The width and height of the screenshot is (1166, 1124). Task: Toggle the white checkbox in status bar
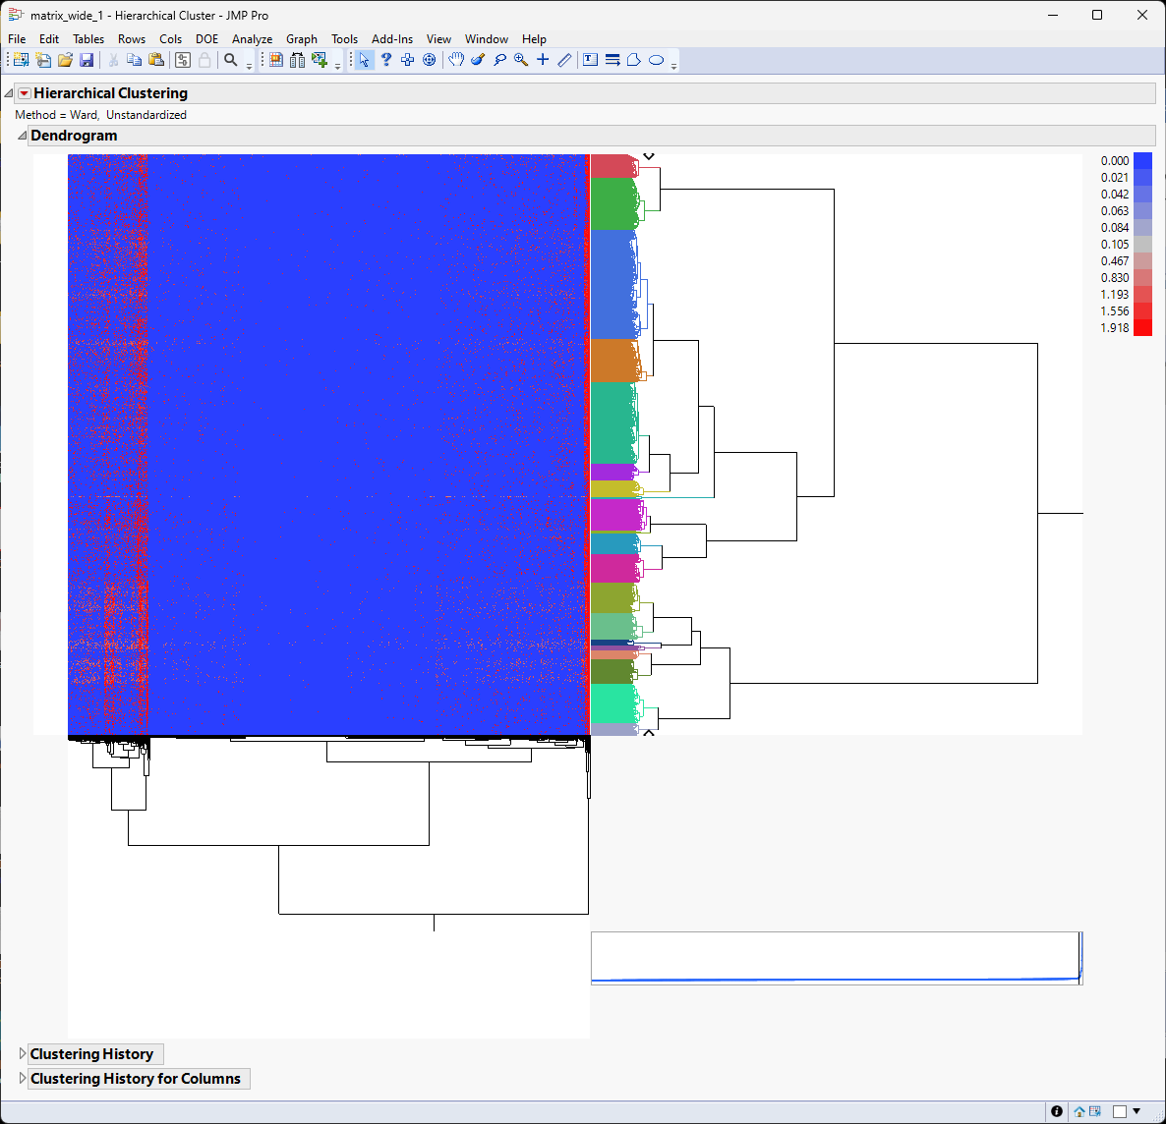tap(1120, 1111)
